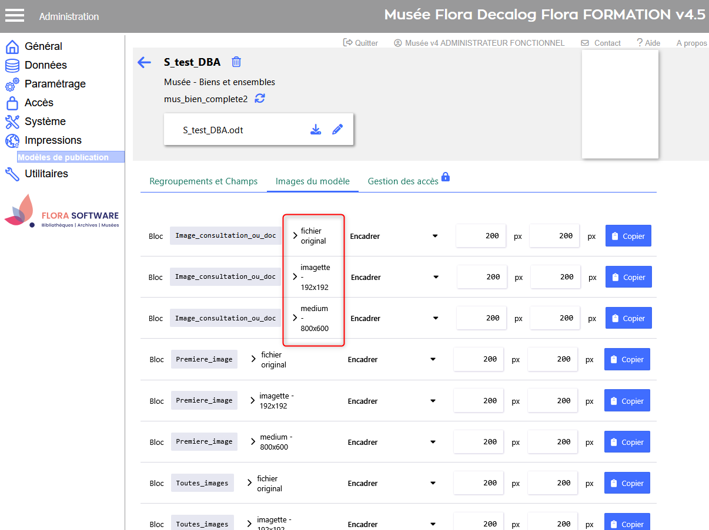
Task: Select Modèles de publication submenu item
Action: click(63, 157)
